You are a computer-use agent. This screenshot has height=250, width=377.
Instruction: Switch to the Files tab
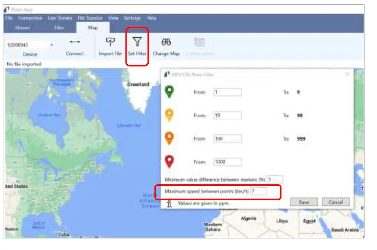(59, 28)
